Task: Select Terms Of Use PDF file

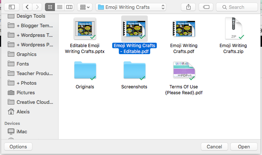Action: 184,71
